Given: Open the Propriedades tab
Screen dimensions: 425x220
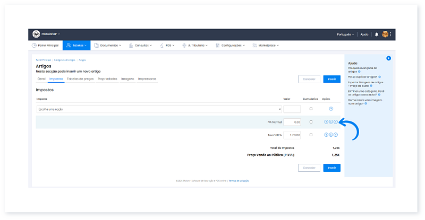Looking at the screenshot, I should (x=107, y=78).
